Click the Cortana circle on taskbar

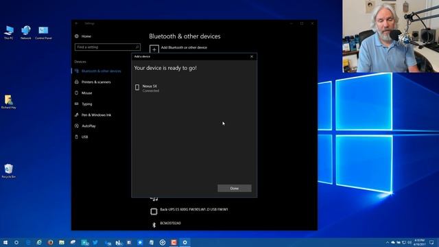click(x=16, y=242)
